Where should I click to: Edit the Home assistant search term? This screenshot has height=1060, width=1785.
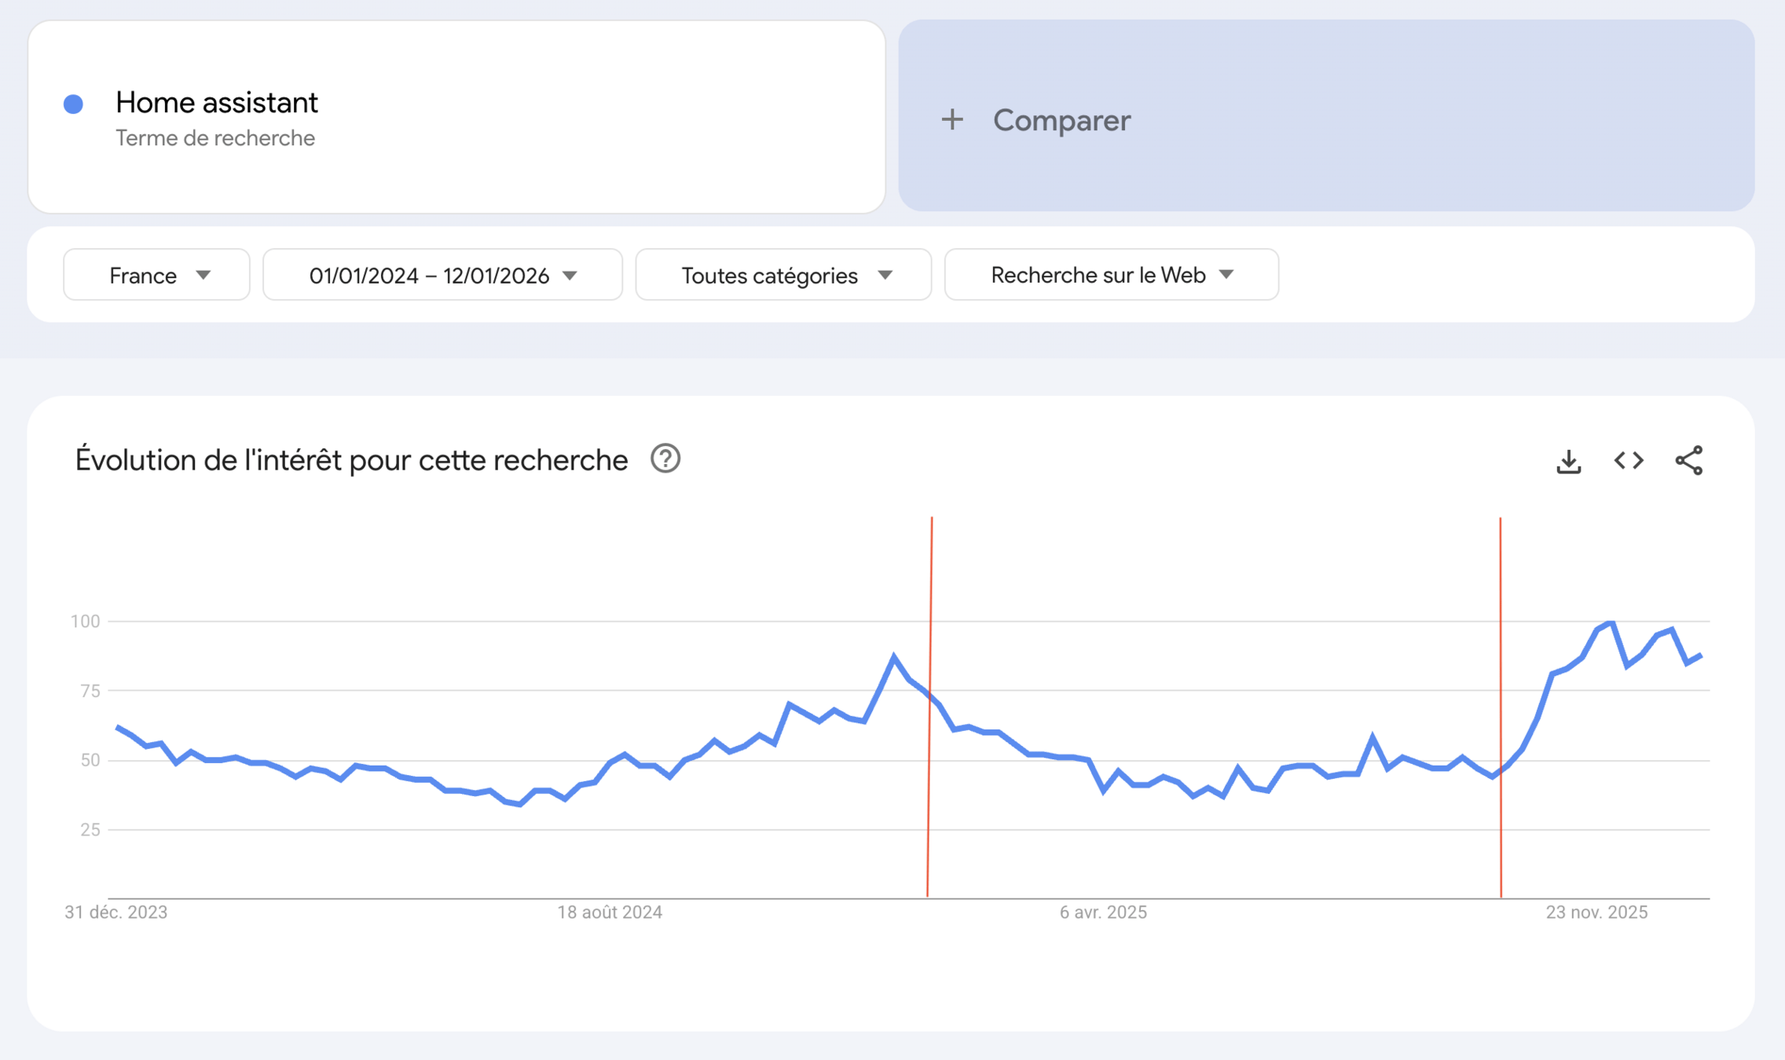[x=217, y=103]
